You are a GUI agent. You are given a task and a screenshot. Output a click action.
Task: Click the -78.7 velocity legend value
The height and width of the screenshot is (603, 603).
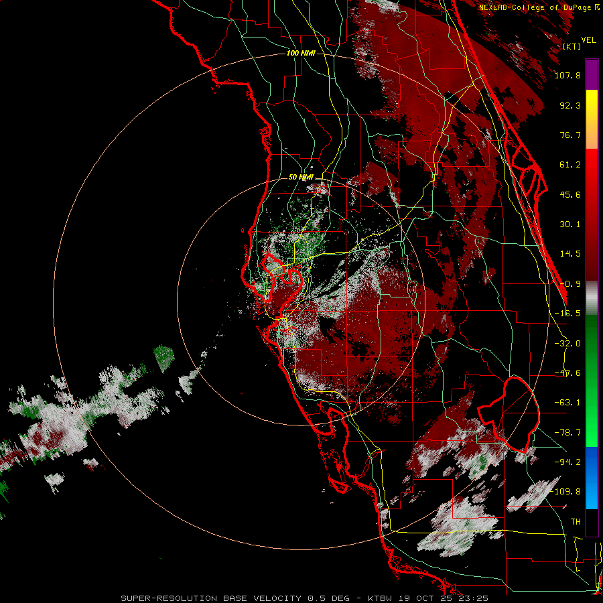coord(567,433)
